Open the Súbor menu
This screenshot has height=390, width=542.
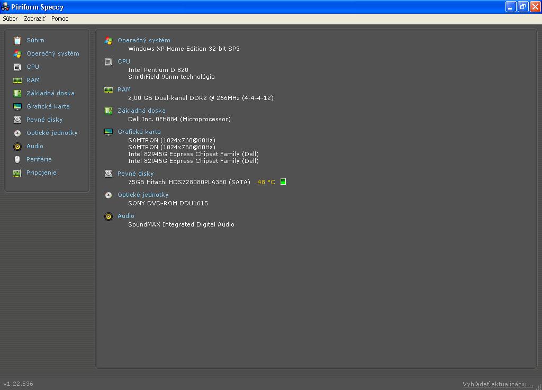10,19
